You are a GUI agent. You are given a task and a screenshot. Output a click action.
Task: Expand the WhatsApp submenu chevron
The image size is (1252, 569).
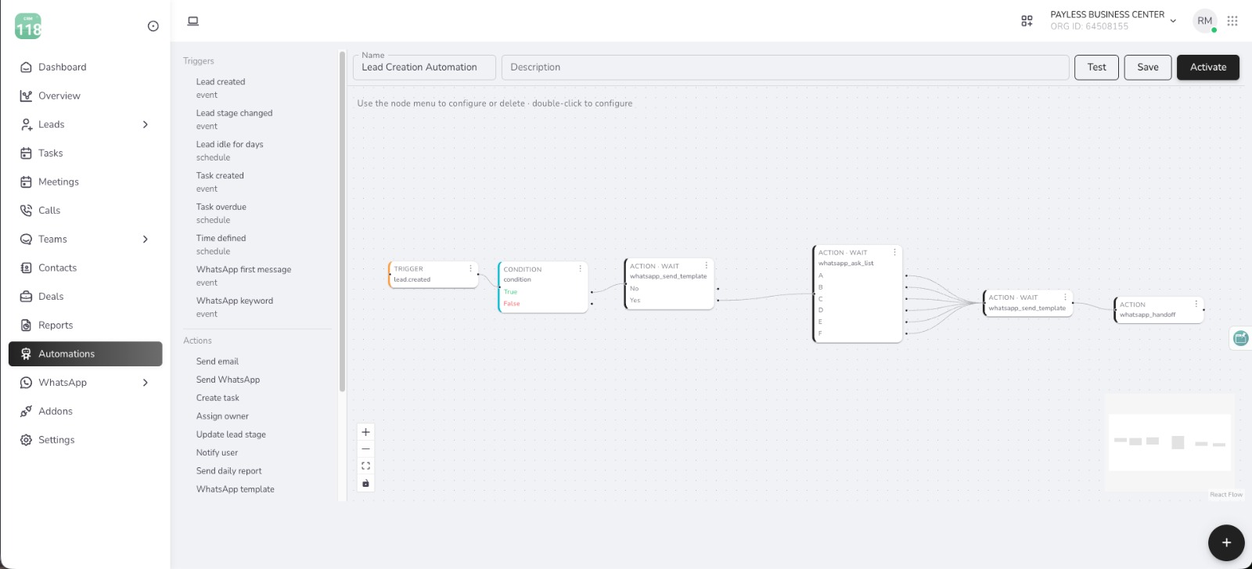[x=146, y=383]
